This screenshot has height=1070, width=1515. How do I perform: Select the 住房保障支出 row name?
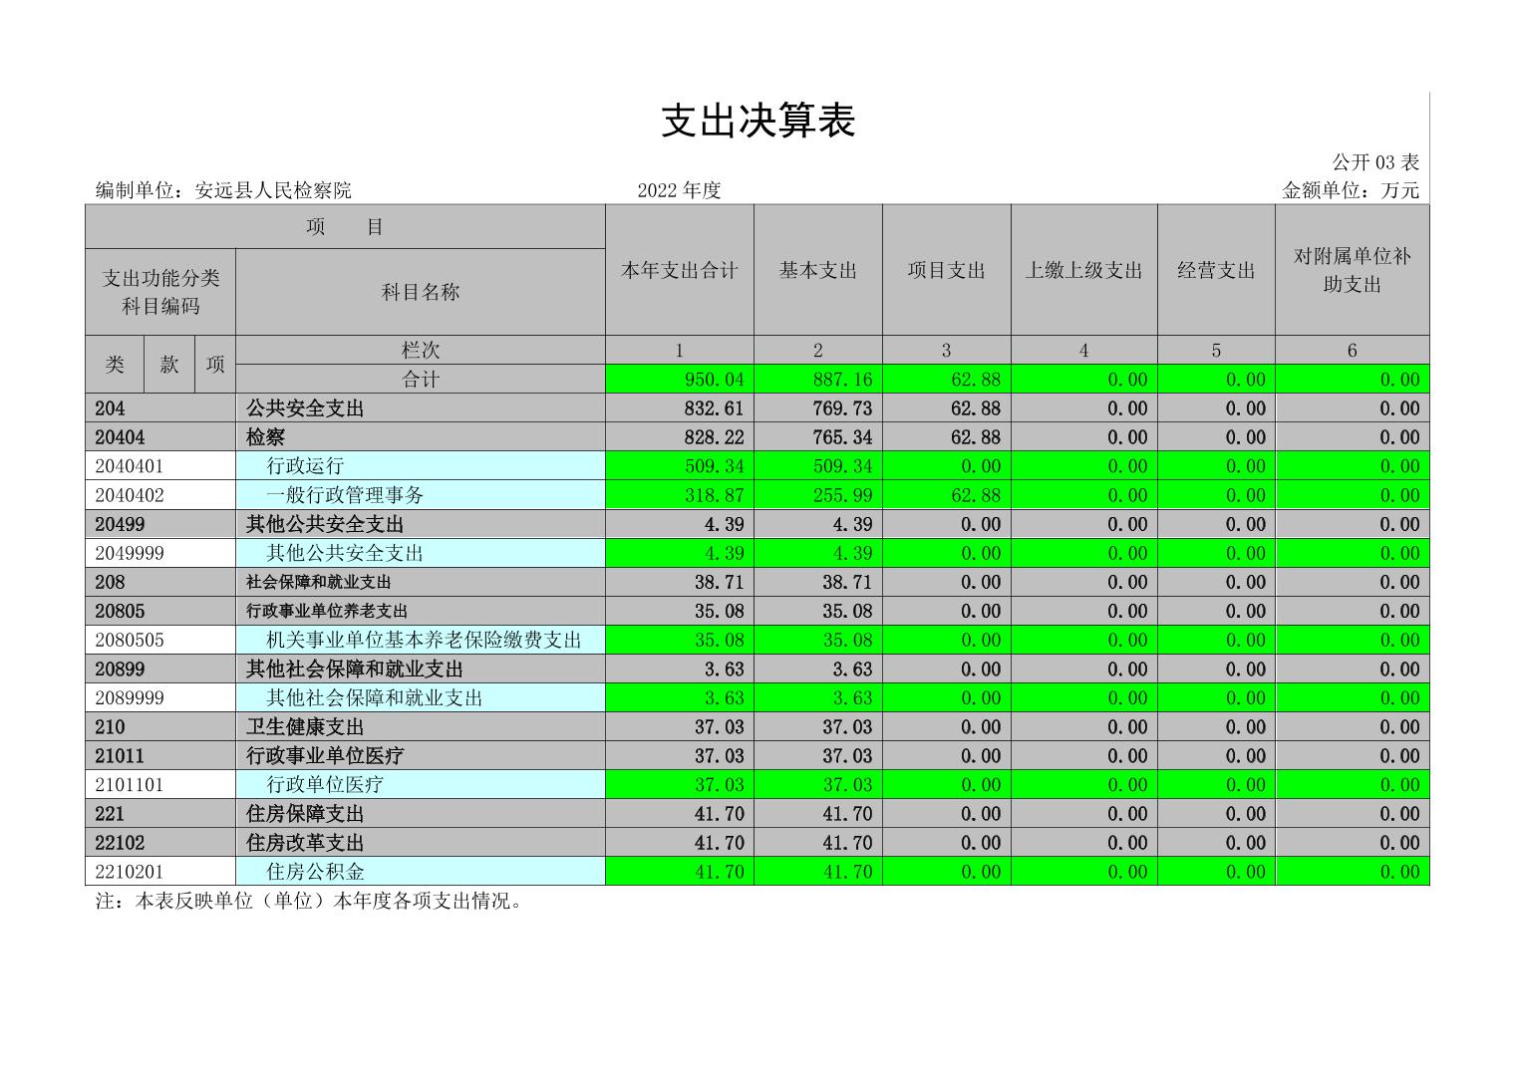421,814
